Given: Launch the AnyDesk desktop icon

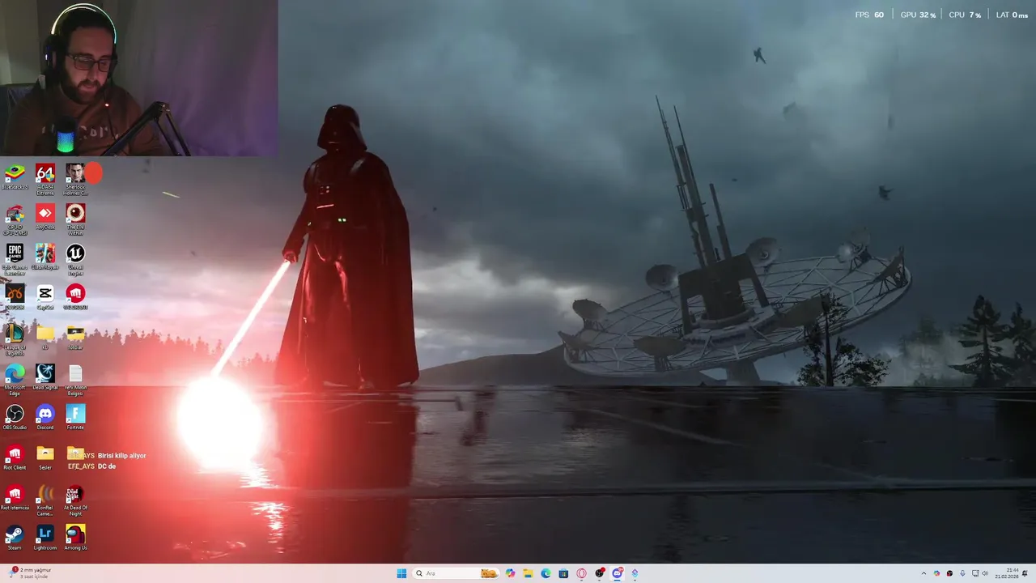Looking at the screenshot, I should 45,216.
